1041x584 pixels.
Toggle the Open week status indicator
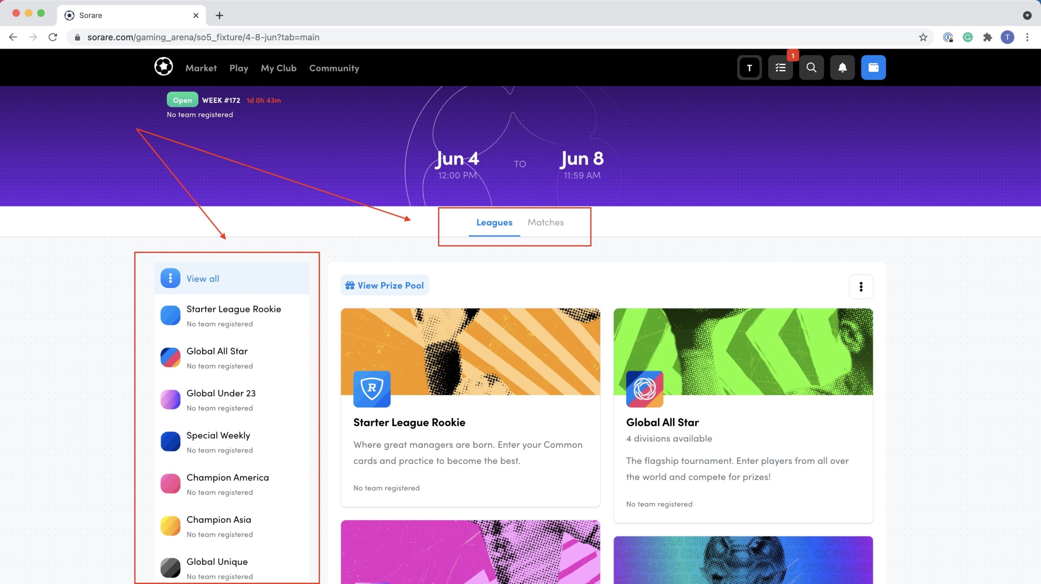pos(182,100)
